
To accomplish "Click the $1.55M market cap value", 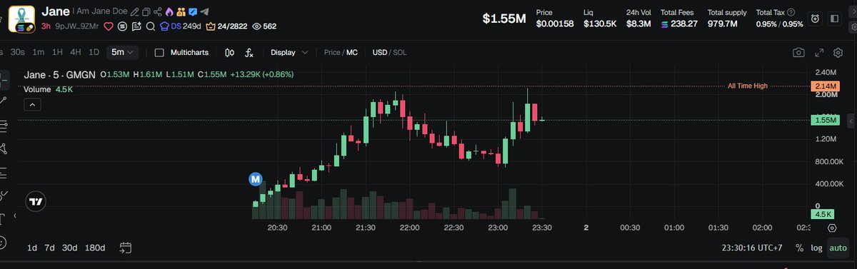I will 504,19.
